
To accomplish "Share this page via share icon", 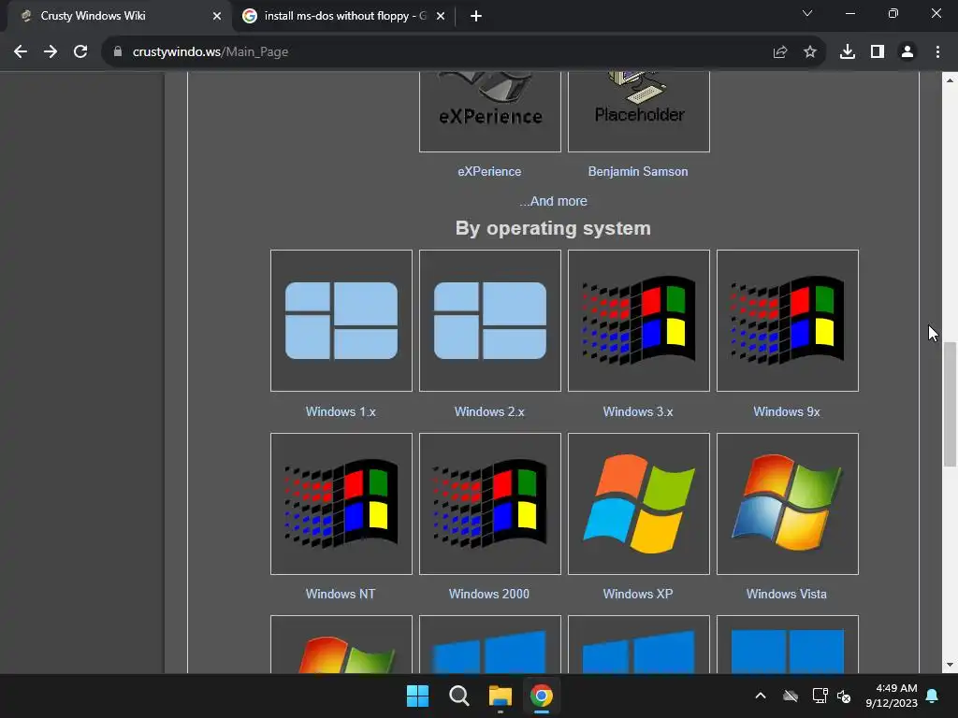I will coord(780,52).
